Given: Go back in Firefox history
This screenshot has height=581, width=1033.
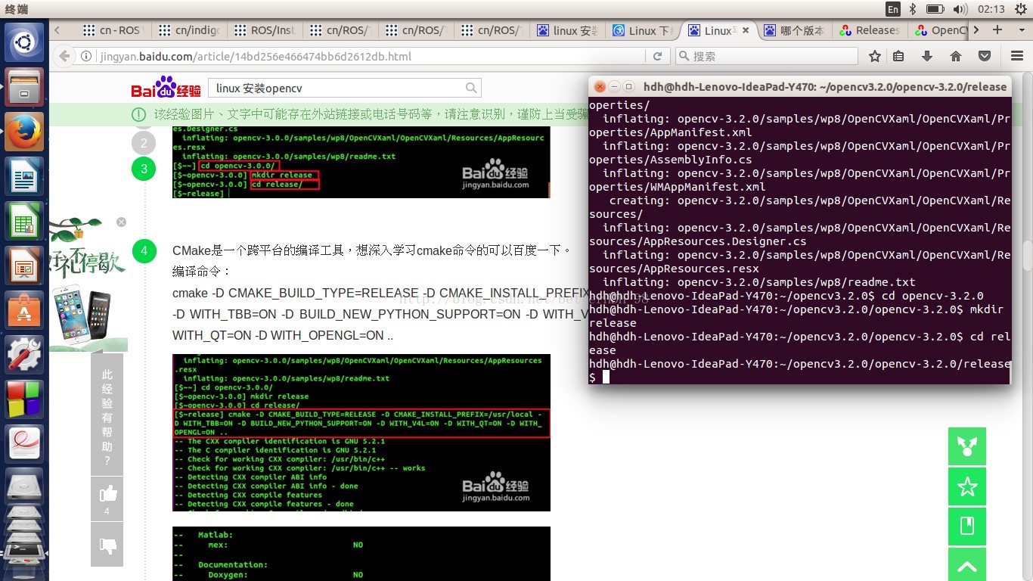Looking at the screenshot, I should tap(65, 56).
